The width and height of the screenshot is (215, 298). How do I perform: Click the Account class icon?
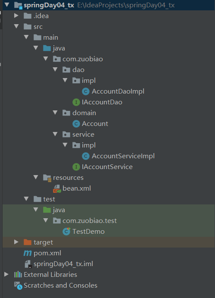point(76,124)
